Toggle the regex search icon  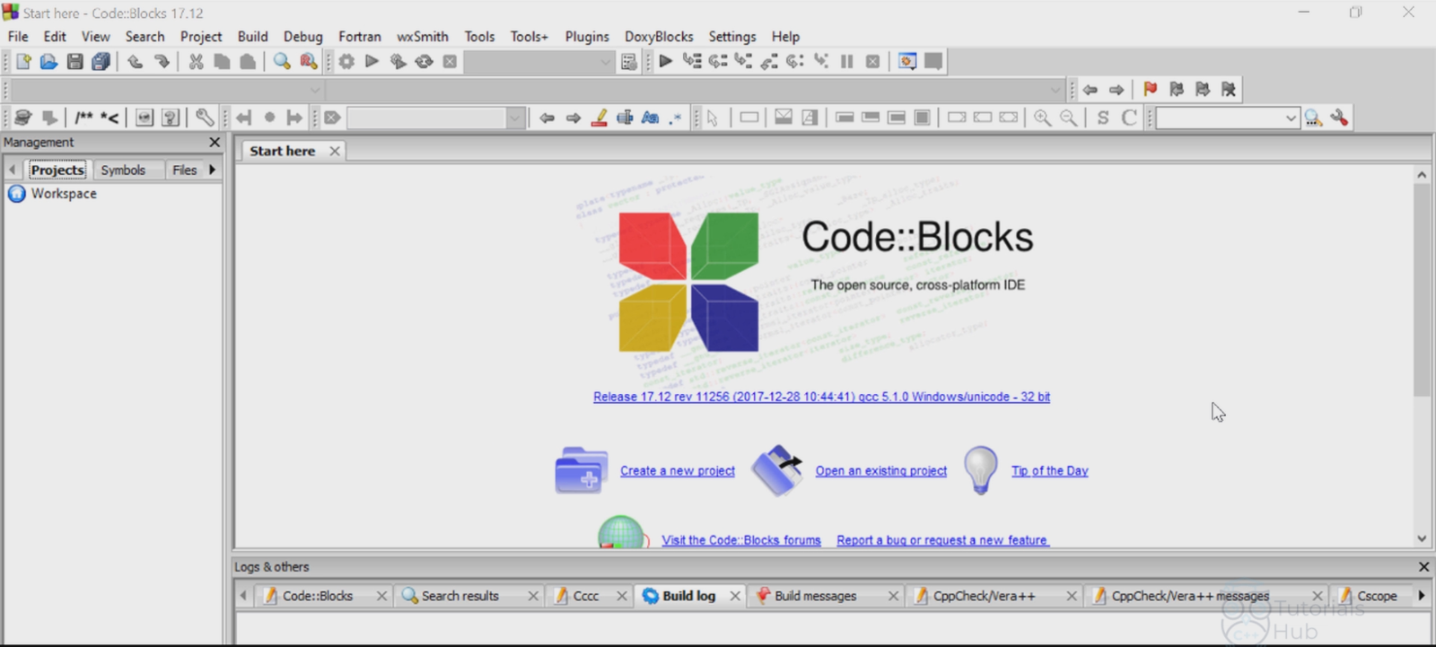click(676, 118)
